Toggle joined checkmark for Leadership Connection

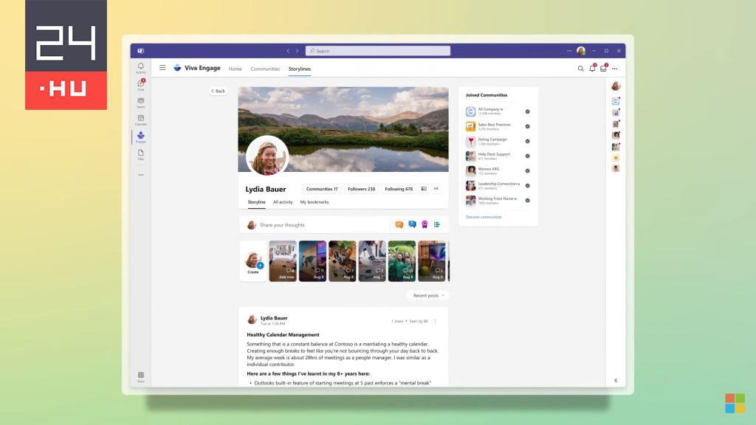point(527,185)
